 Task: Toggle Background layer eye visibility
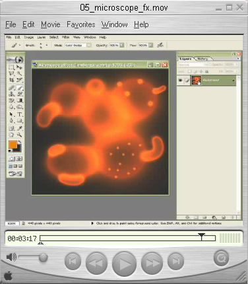[x=180, y=80]
